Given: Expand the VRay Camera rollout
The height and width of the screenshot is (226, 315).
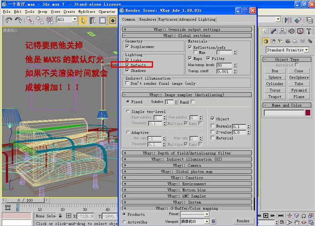Looking at the screenshot, I should pos(187,165).
